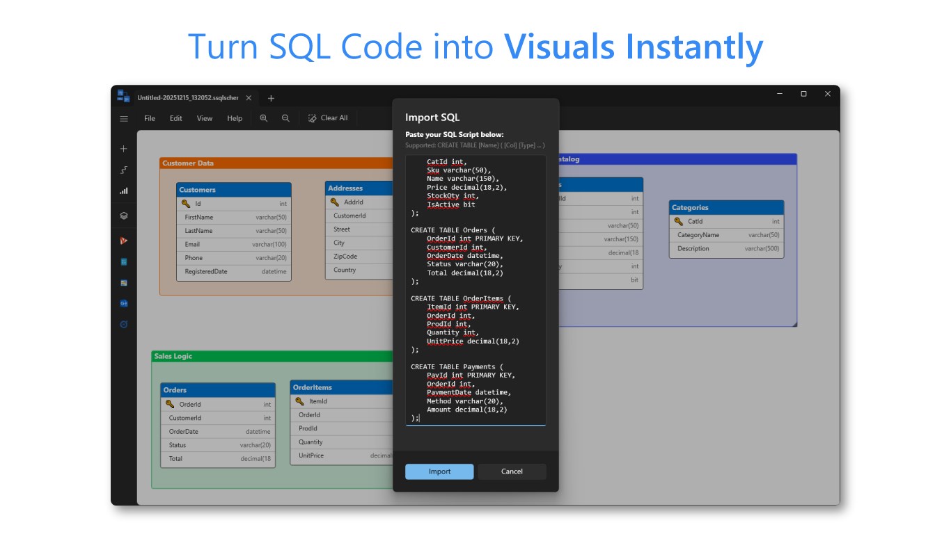Click the Clear All toolbar button
Image resolution: width=951 pixels, height=534 pixels.
[x=328, y=118]
